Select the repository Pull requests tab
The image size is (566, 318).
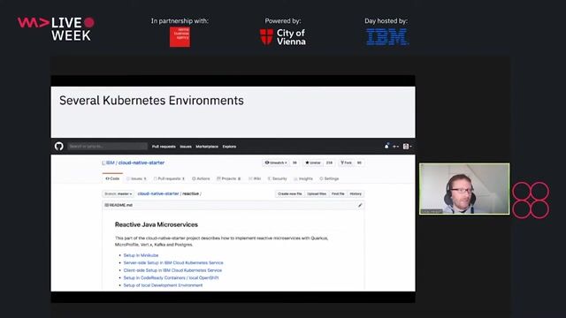[x=169, y=178]
